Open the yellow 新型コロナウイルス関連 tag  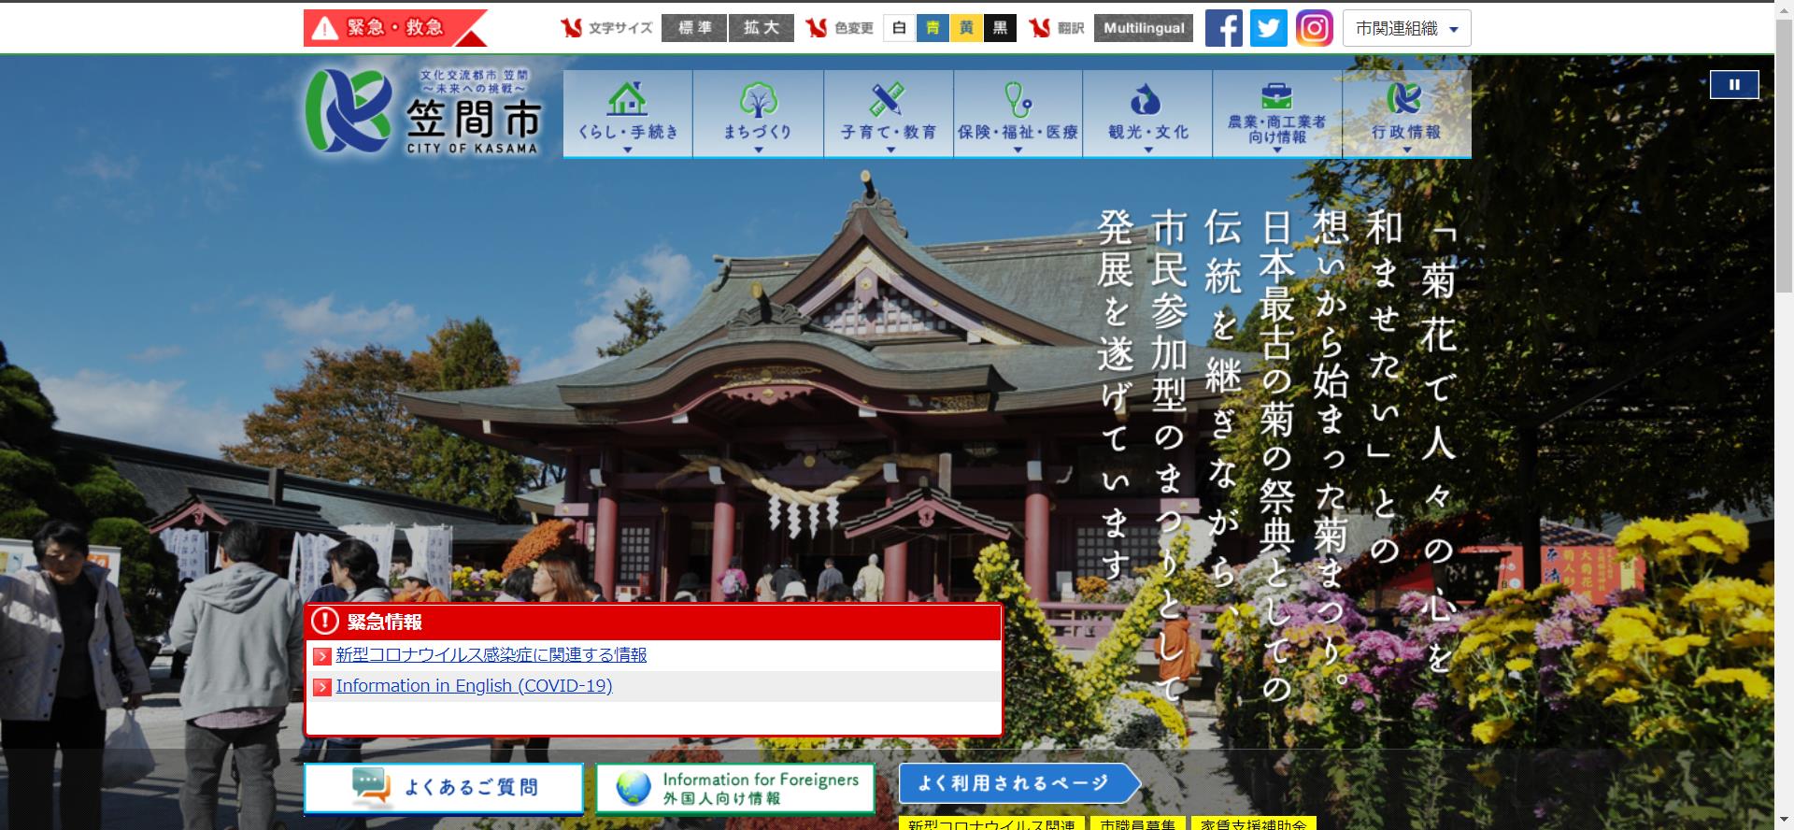(x=991, y=823)
